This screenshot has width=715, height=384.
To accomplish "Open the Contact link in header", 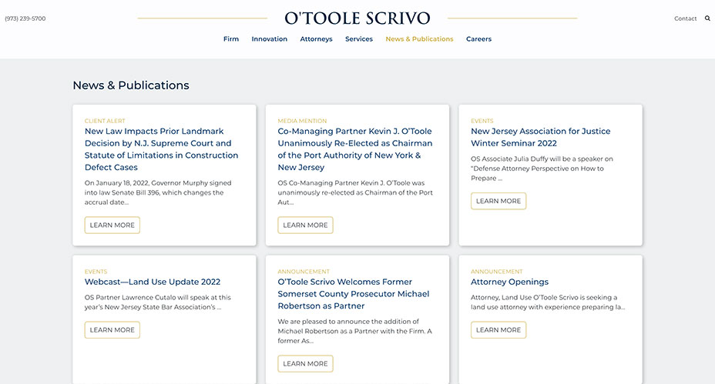I will (686, 18).
